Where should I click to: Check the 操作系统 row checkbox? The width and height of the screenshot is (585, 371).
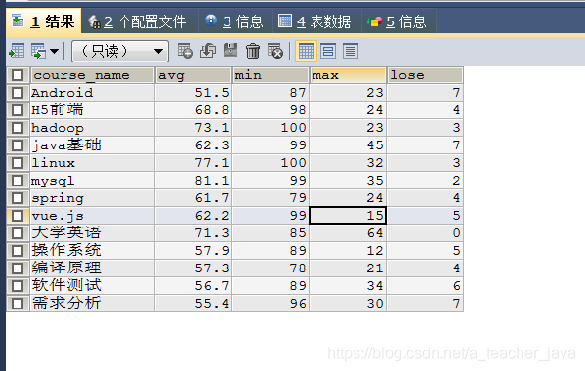pos(18,251)
